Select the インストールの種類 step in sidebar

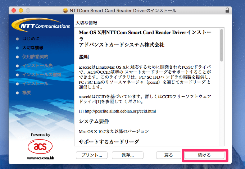tap(42, 75)
